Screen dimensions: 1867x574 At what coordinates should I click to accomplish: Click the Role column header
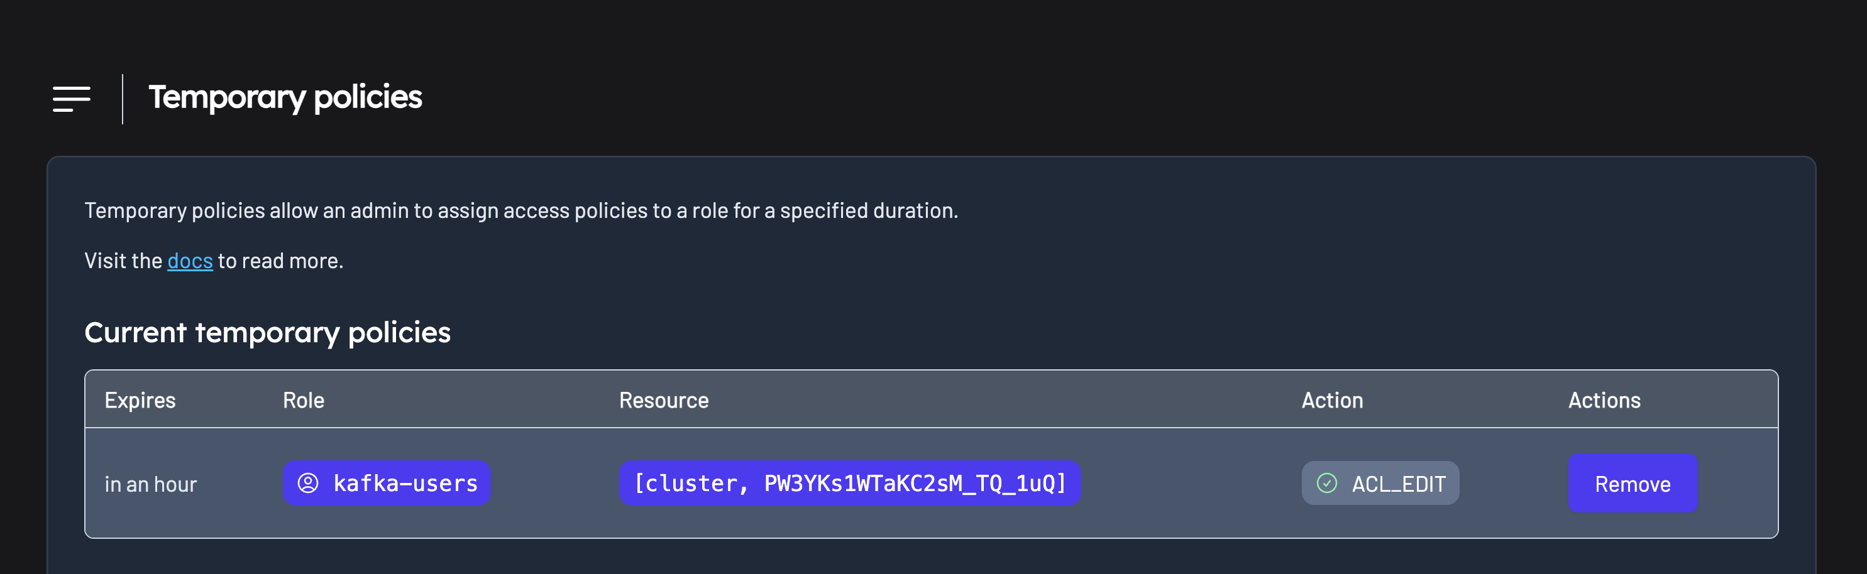(x=303, y=400)
